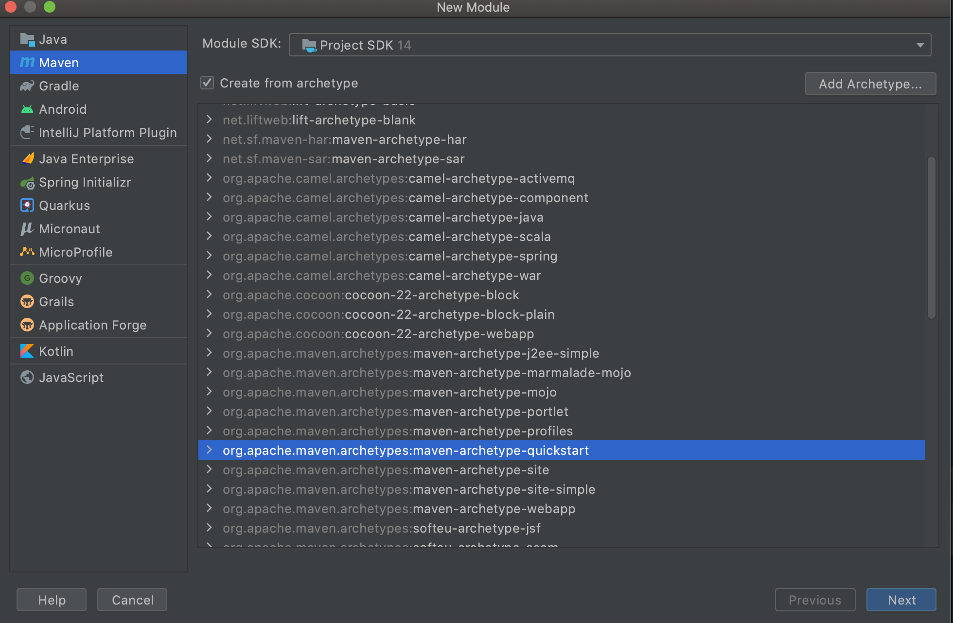Select the Android module icon
This screenshot has height=623, width=953.
pyautogui.click(x=27, y=109)
